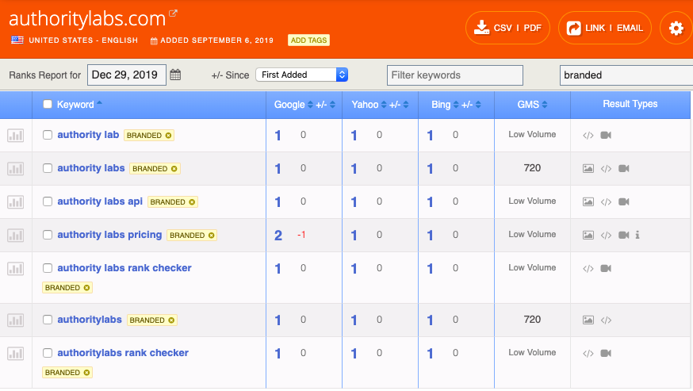The width and height of the screenshot is (693, 391).
Task: Check the authority labs rank checker checkbox
Action: (x=48, y=268)
